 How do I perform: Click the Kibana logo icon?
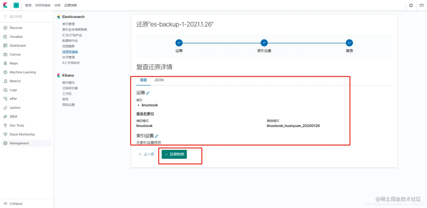(5, 5)
